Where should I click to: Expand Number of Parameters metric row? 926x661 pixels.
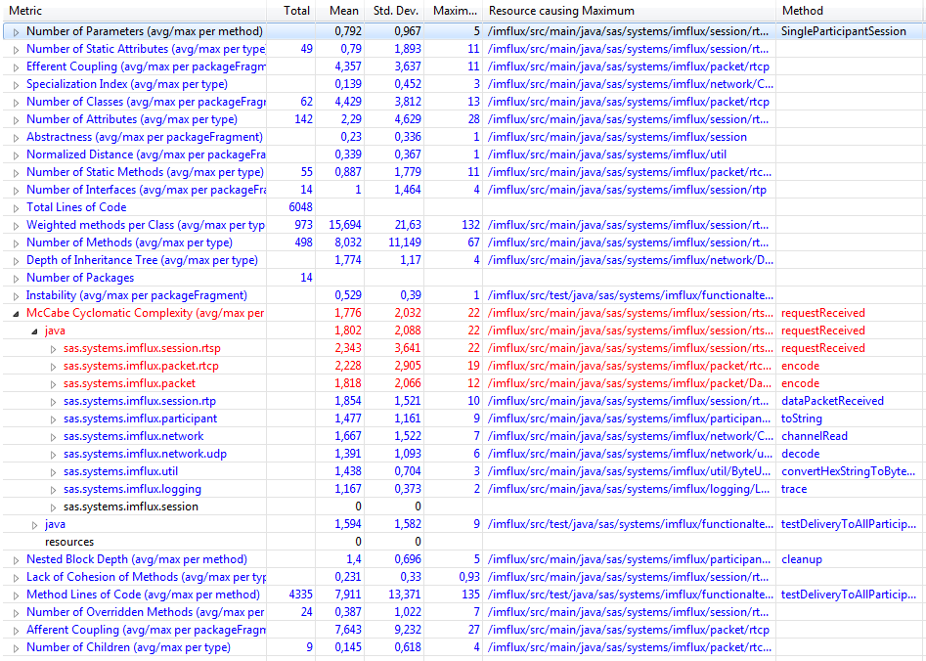point(16,32)
